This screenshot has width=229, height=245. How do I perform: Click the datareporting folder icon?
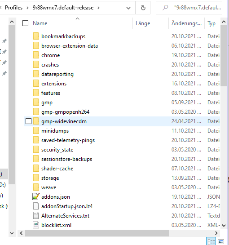[x=36, y=74]
